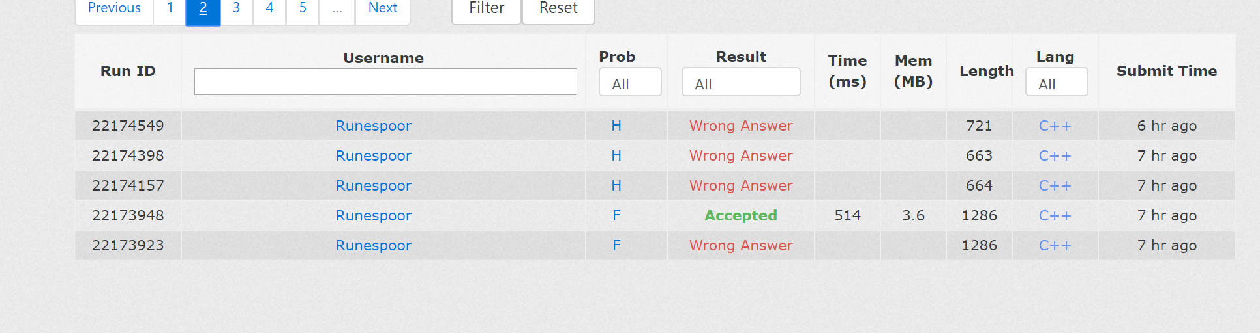Image resolution: width=1260 pixels, height=333 pixels.
Task: Open problem H link for run 22174398
Action: pyautogui.click(x=616, y=156)
